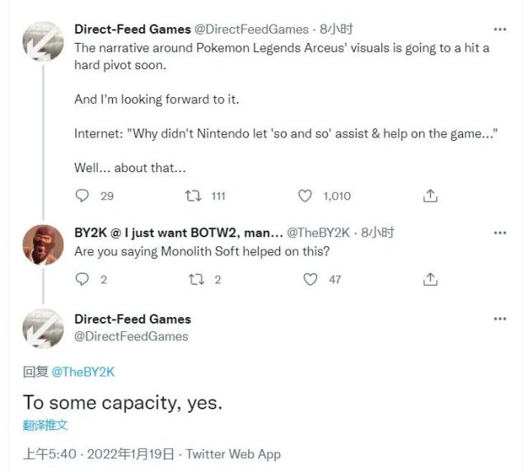The height and width of the screenshot is (472, 528).
Task: Share the first Direct-Feed Games tweet
Action: click(430, 196)
